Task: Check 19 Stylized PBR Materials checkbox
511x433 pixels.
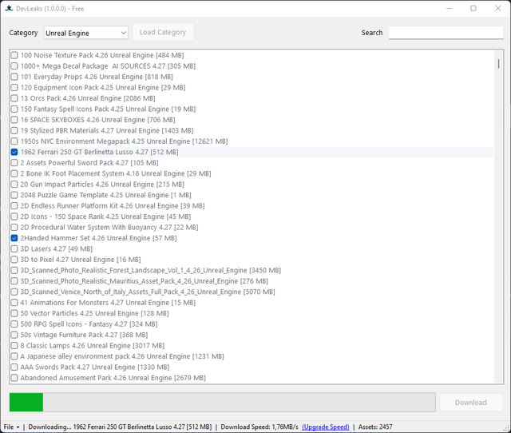Action: 14,130
